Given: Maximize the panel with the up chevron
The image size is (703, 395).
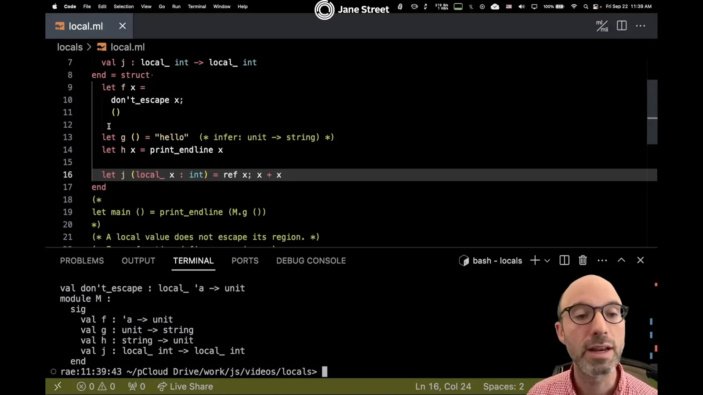Looking at the screenshot, I should pyautogui.click(x=621, y=260).
